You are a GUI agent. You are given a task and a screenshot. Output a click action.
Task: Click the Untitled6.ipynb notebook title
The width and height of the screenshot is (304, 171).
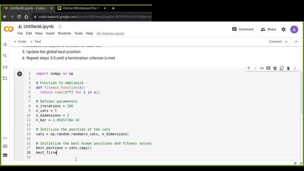38,27
